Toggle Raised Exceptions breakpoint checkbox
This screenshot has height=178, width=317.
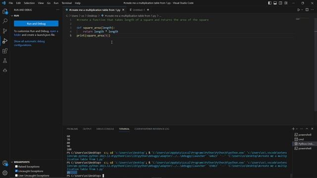[x=16, y=167]
